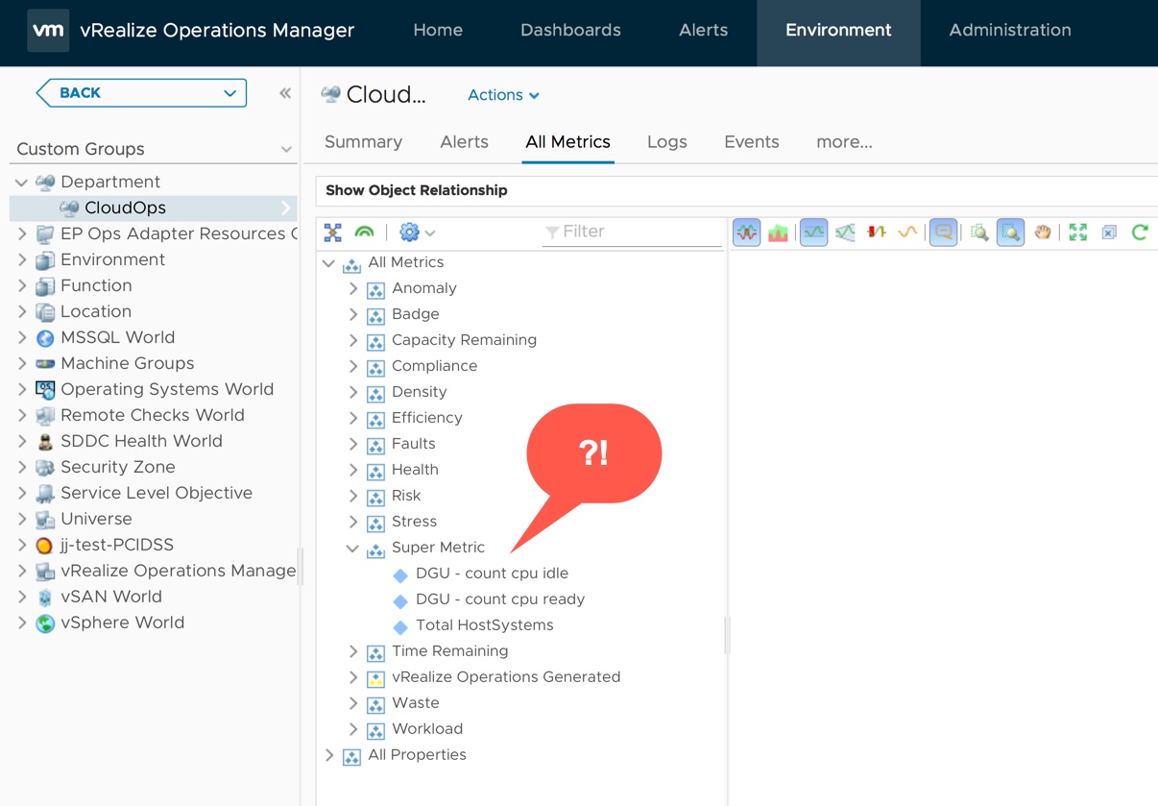Click the BACK button
1158x806 pixels.
141,93
